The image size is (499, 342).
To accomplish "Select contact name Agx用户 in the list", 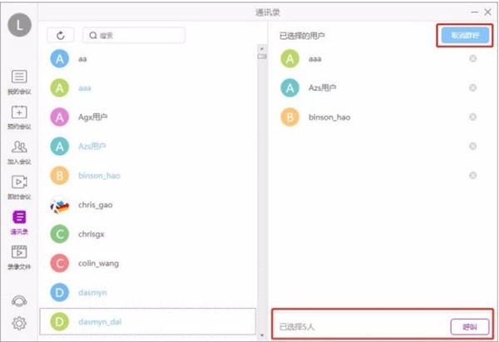I will click(92, 117).
